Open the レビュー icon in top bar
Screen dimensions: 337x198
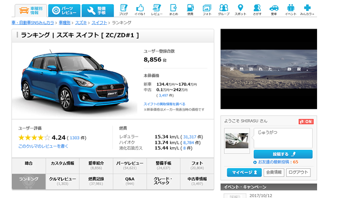tap(157, 10)
